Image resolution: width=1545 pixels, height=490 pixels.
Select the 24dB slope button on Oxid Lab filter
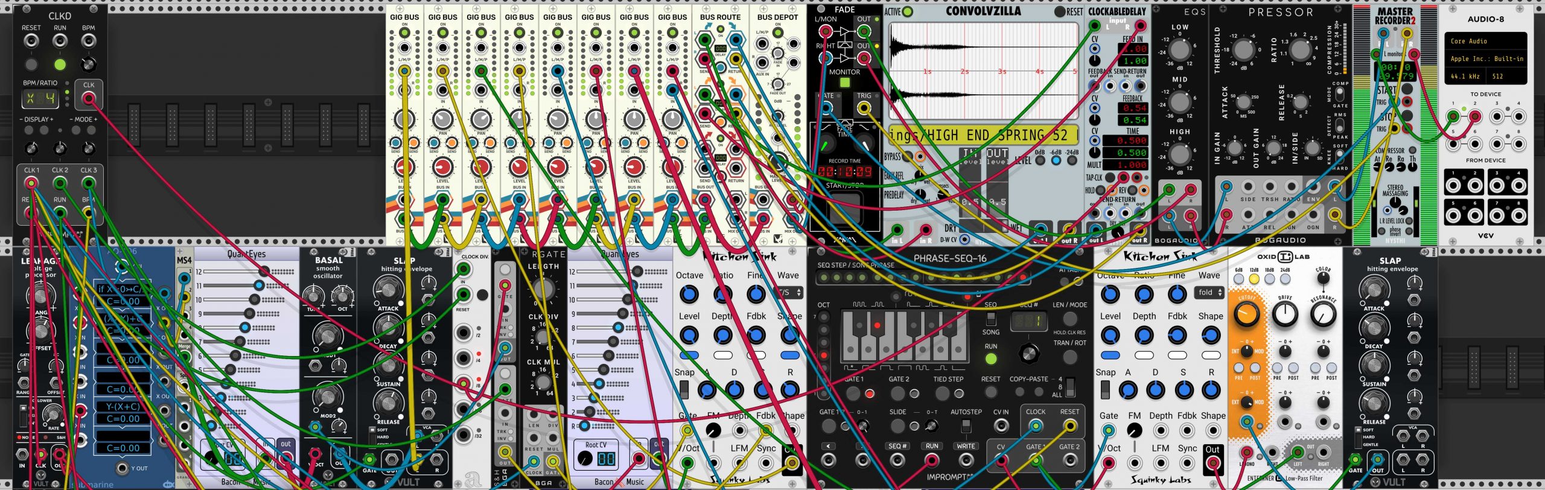[x=1285, y=279]
